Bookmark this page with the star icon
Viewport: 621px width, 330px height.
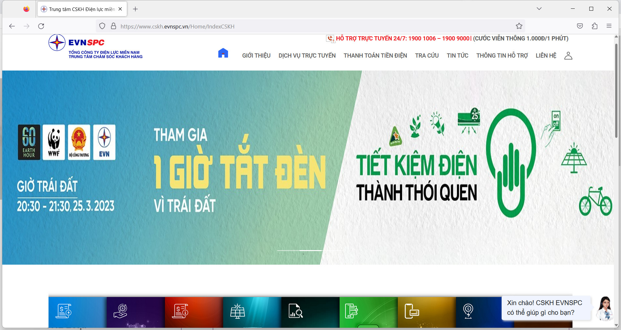[519, 26]
